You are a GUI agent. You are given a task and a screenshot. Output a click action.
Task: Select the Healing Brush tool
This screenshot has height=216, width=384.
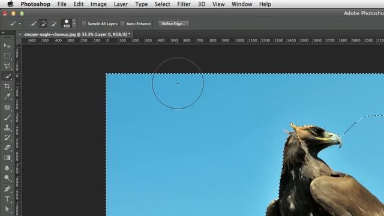pos(7,107)
